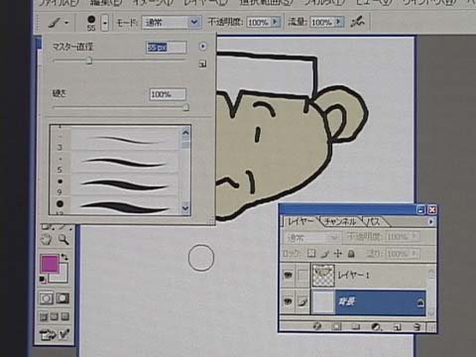This screenshot has height=357, width=476.
Task: Add a layer mask in Layers panel
Action: (336, 326)
